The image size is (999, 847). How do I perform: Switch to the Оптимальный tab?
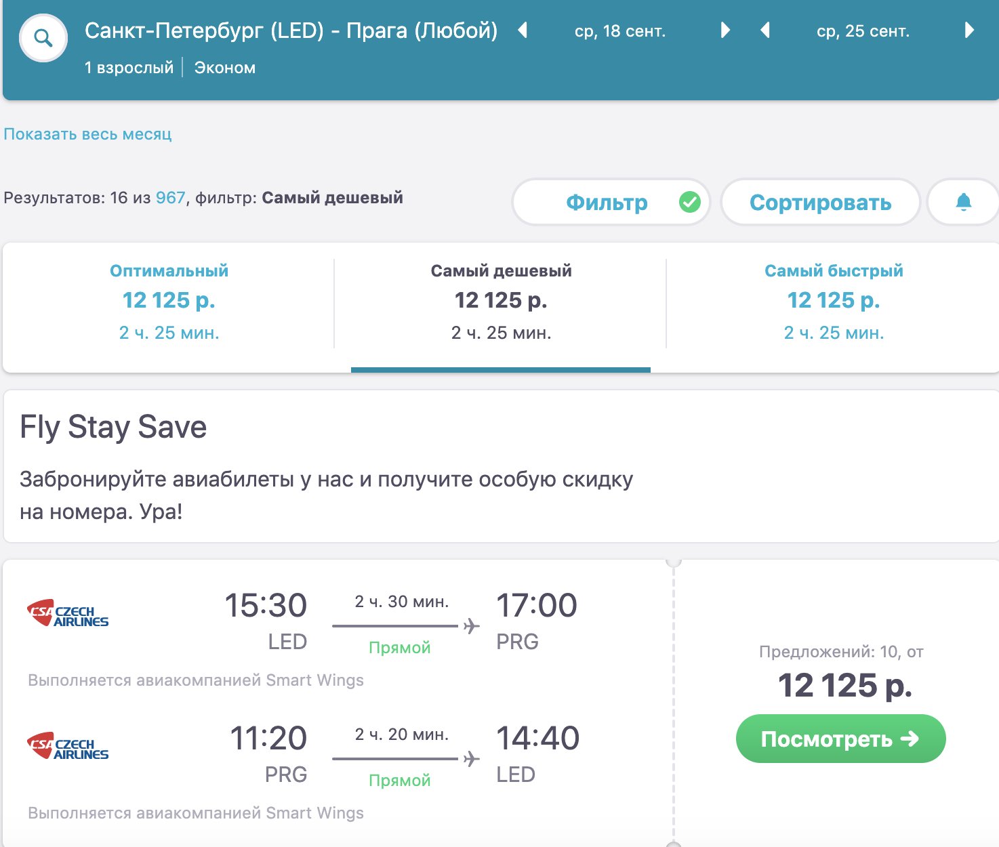(x=169, y=302)
